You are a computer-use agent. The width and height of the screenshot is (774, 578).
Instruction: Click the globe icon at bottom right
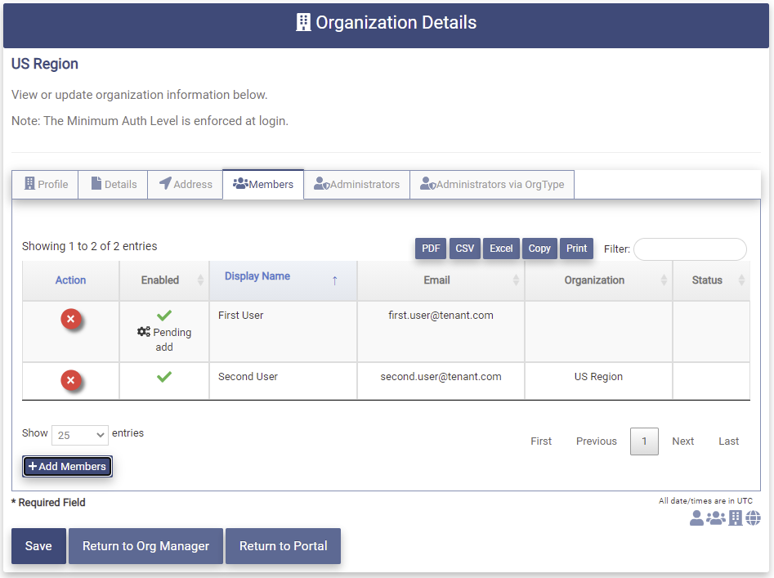[753, 518]
